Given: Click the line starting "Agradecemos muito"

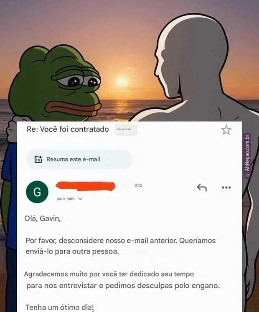Looking at the screenshot, I should (109, 274).
